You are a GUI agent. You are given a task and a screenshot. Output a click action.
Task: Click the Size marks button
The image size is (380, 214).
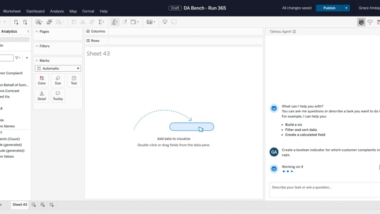(x=58, y=80)
